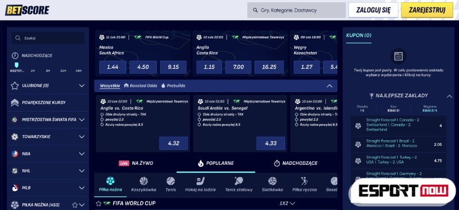Click the sidebar Szukaj search icon

tap(18, 38)
